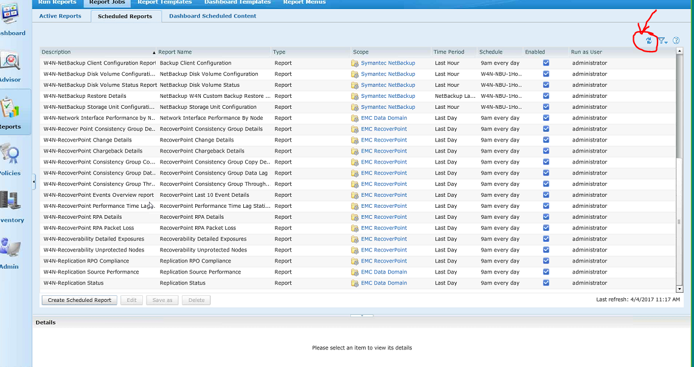The height and width of the screenshot is (367, 694).
Task: Collapse the left sidebar using arrow handle
Action: click(x=34, y=181)
